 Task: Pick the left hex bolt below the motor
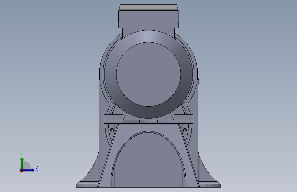pos(112,130)
